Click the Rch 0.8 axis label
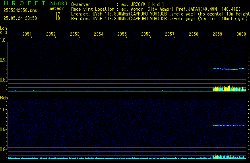The height and width of the screenshot is (163, 250). [x=3, y=149]
